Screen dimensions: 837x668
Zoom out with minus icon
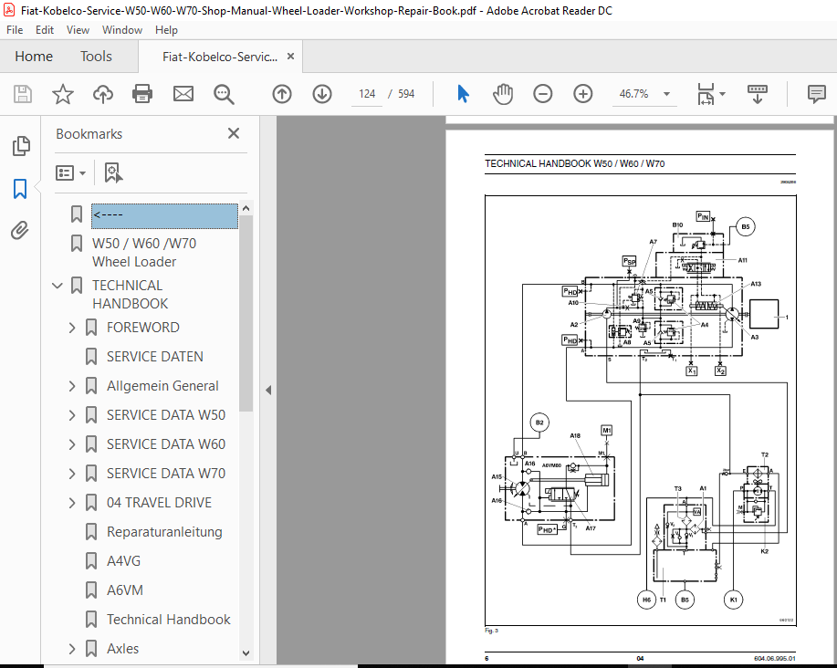pyautogui.click(x=542, y=94)
